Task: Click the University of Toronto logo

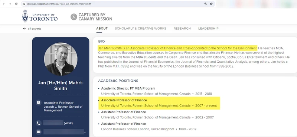Action: pyautogui.click(x=40, y=16)
